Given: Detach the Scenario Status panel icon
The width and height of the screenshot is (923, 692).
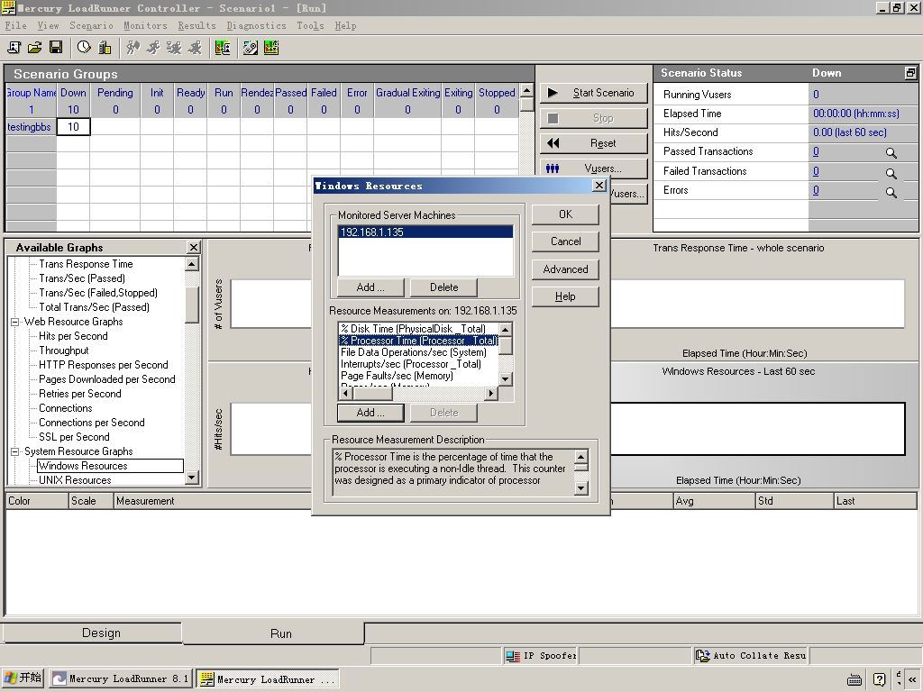Looking at the screenshot, I should [x=910, y=73].
